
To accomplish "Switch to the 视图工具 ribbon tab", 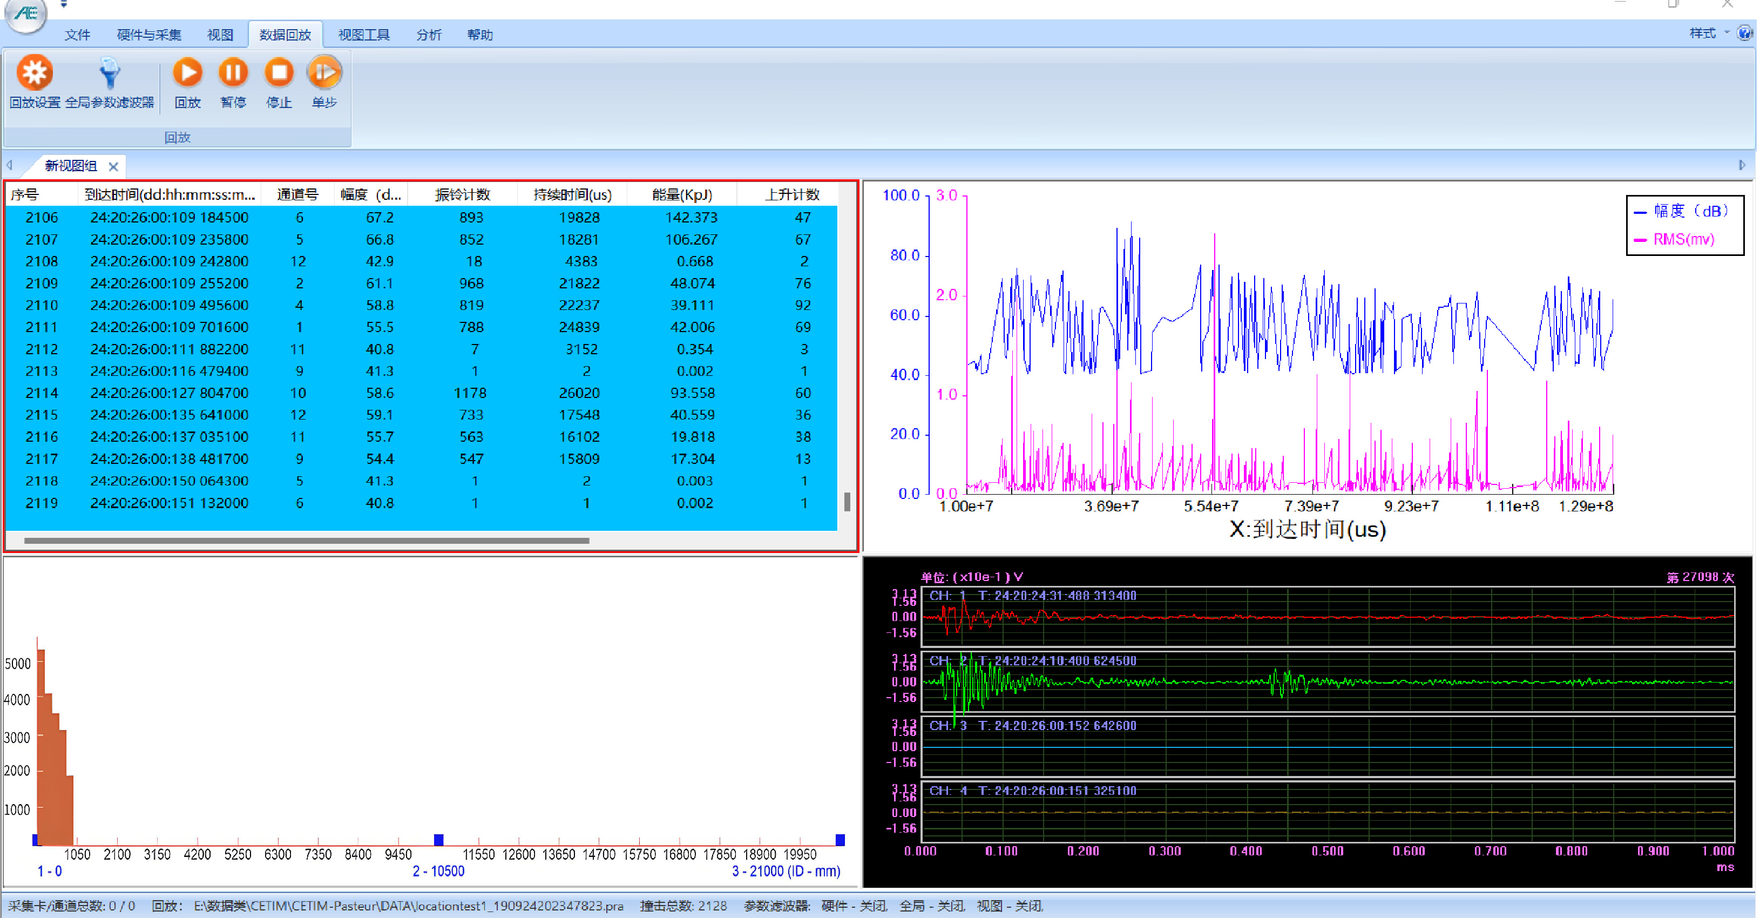I will click(363, 34).
